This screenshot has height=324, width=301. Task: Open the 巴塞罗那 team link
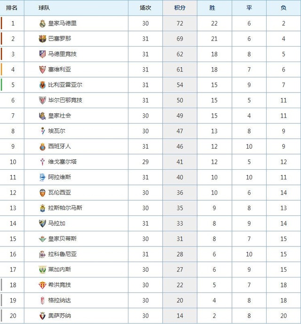coord(60,39)
